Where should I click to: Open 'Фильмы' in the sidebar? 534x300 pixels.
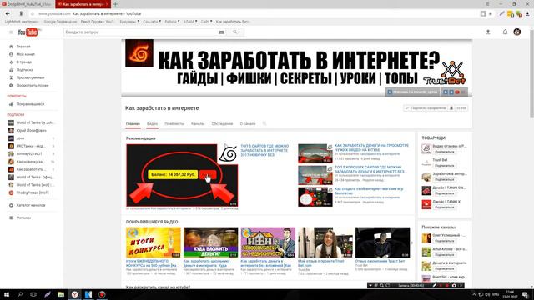[x=23, y=217]
